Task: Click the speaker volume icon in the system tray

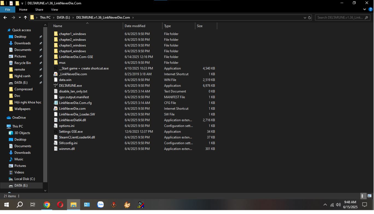Action: tap(338, 204)
